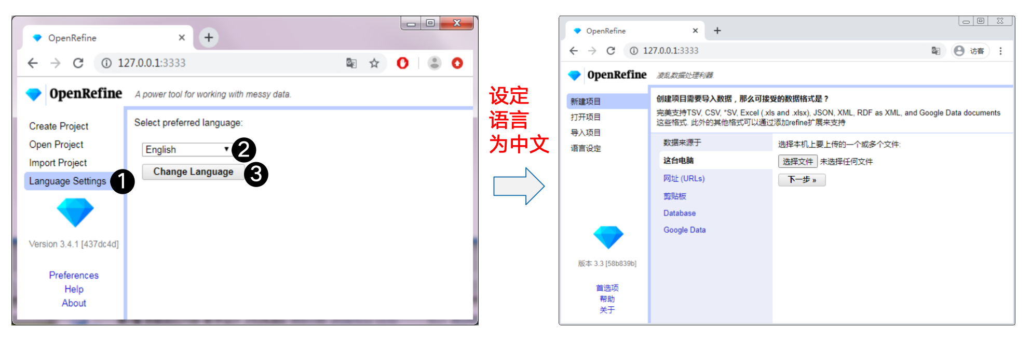Click Version 3.4.1 [437dc4d] text
The width and height of the screenshot is (1031, 342).
[74, 244]
